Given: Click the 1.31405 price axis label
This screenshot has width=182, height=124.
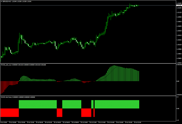Looking at the screenshot, I should point(179,3).
